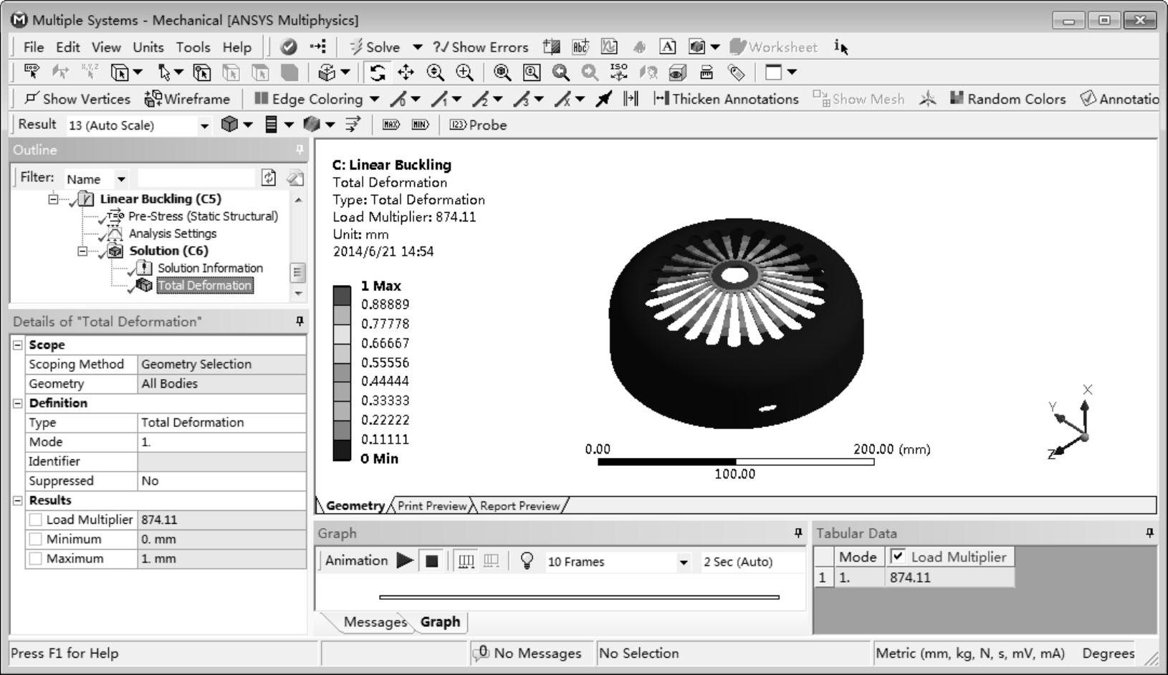This screenshot has width=1168, height=675.
Task: Open the Edit menu
Action: 68,47
